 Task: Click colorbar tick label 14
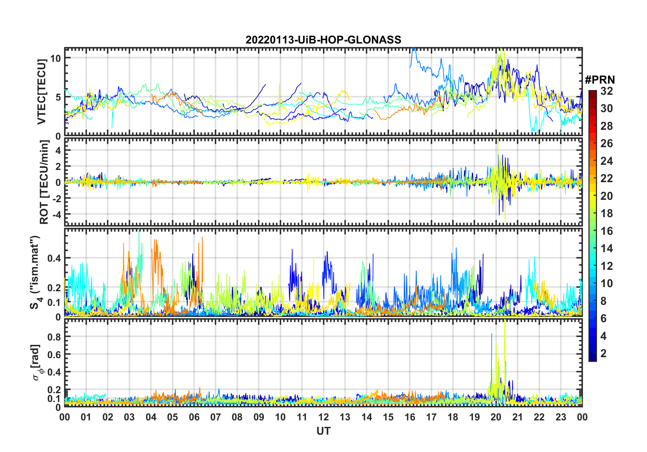coord(607,248)
